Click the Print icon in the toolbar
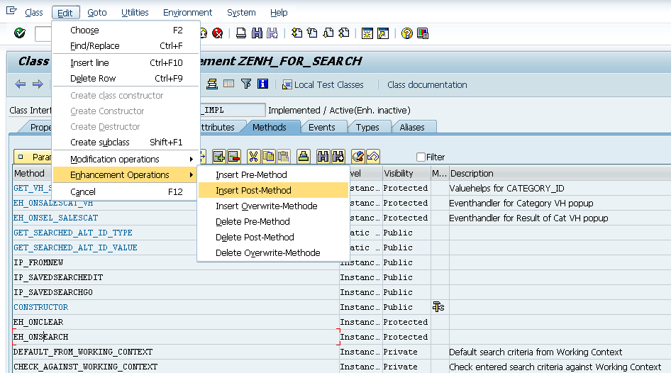This screenshot has width=671, height=373. 241,33
